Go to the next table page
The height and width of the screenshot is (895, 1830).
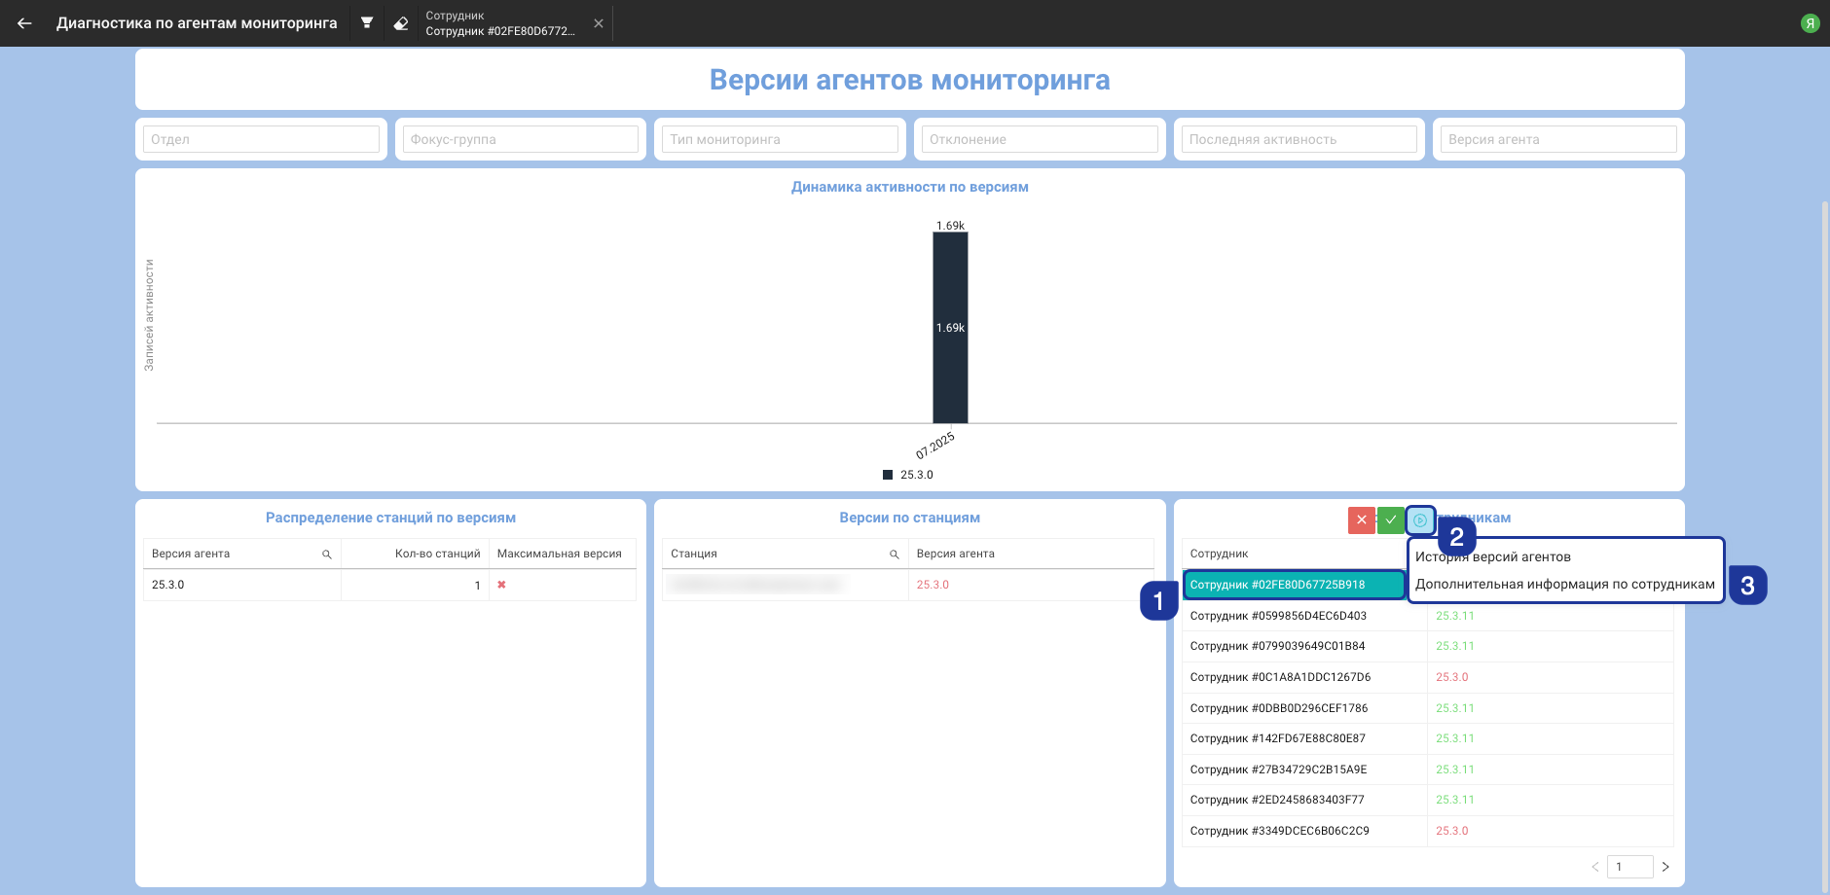click(1665, 867)
